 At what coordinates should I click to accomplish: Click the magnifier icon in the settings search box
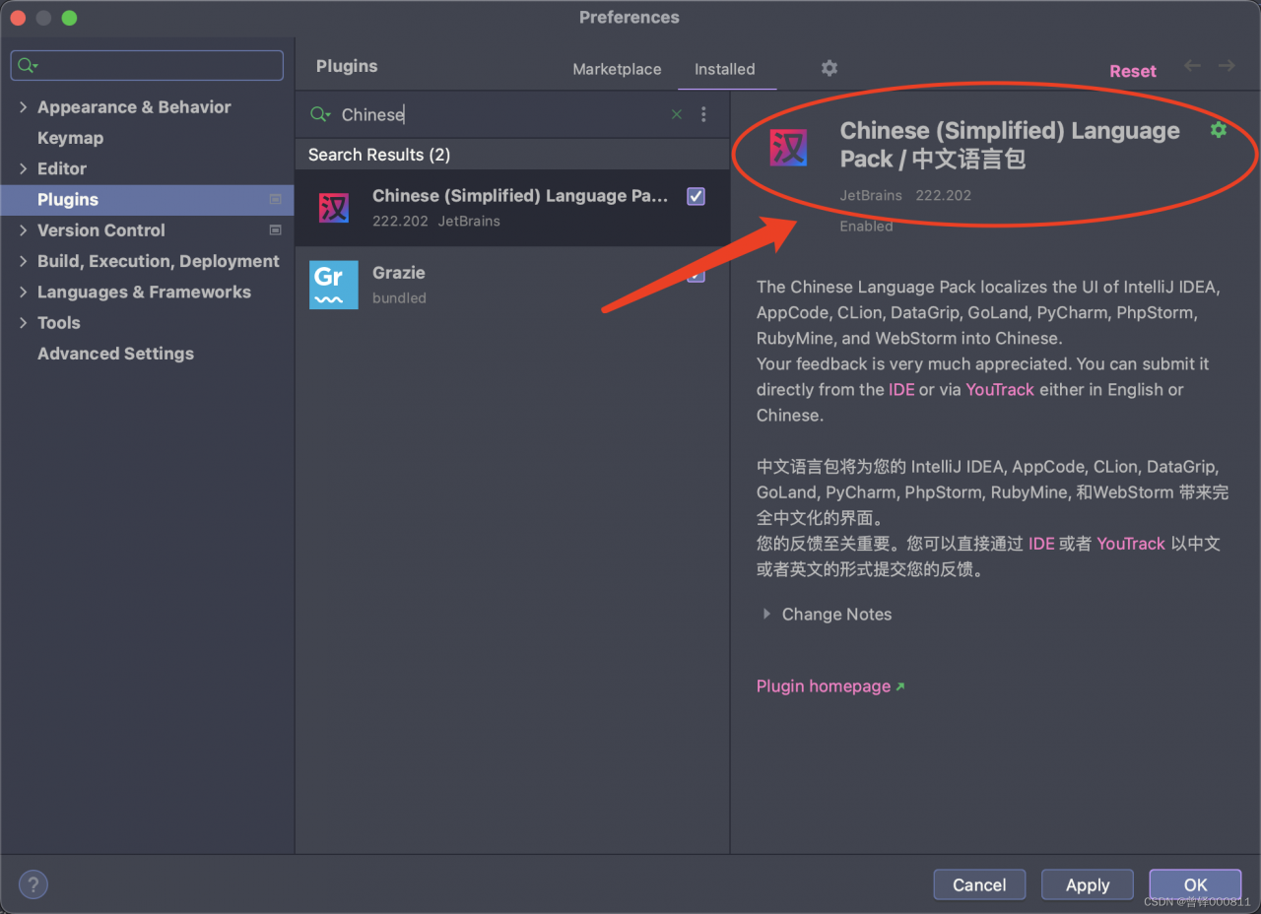[x=28, y=66]
